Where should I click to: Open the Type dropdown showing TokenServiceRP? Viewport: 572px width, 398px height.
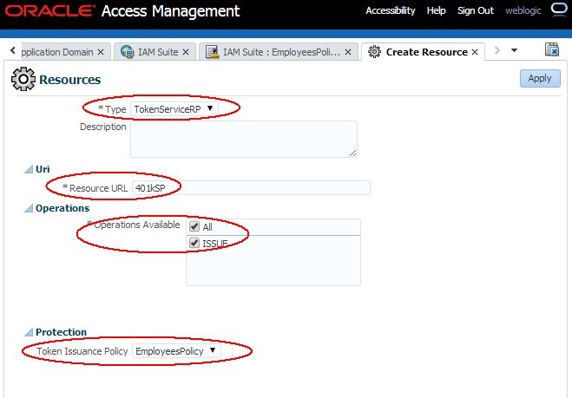click(174, 108)
